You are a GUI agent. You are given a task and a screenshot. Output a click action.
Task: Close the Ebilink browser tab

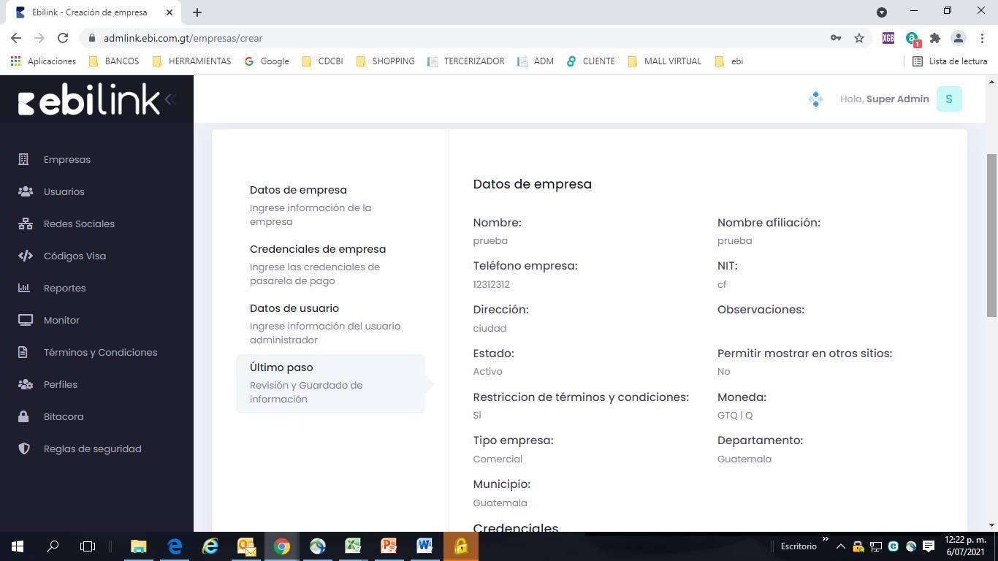[x=169, y=12]
